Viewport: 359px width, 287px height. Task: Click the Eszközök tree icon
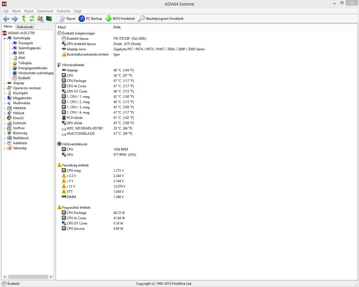pos(10,123)
